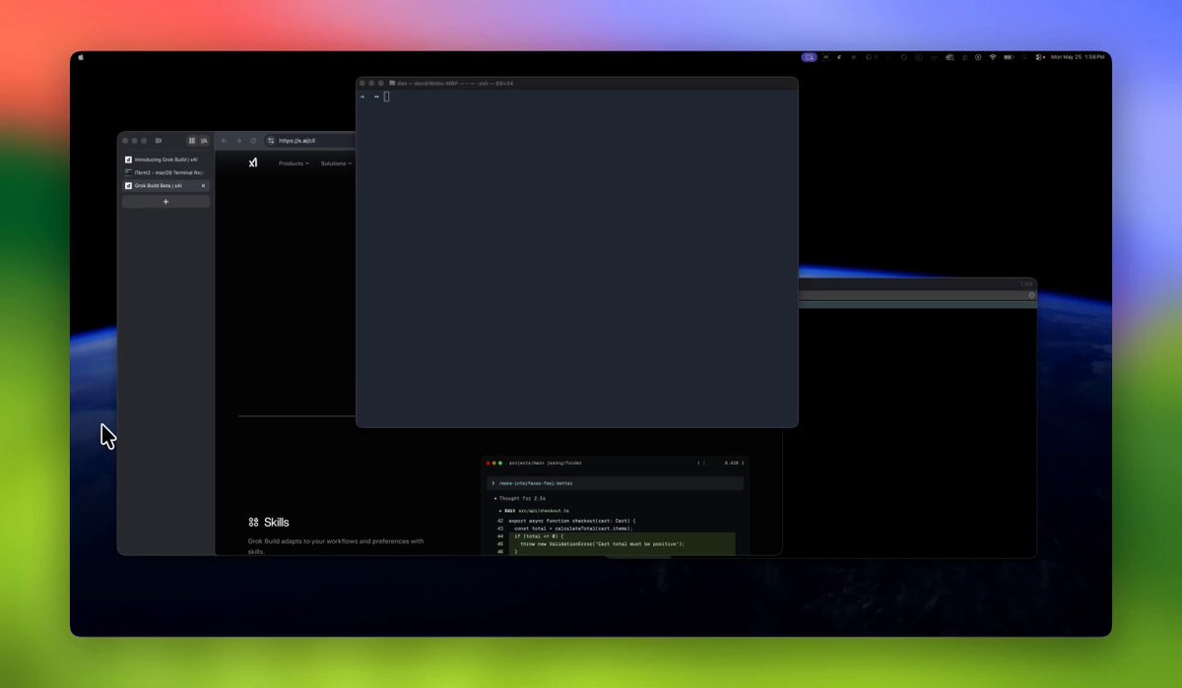The image size is (1182, 688).
Task: Toggle the browser sidebar panel icon
Action: [159, 141]
